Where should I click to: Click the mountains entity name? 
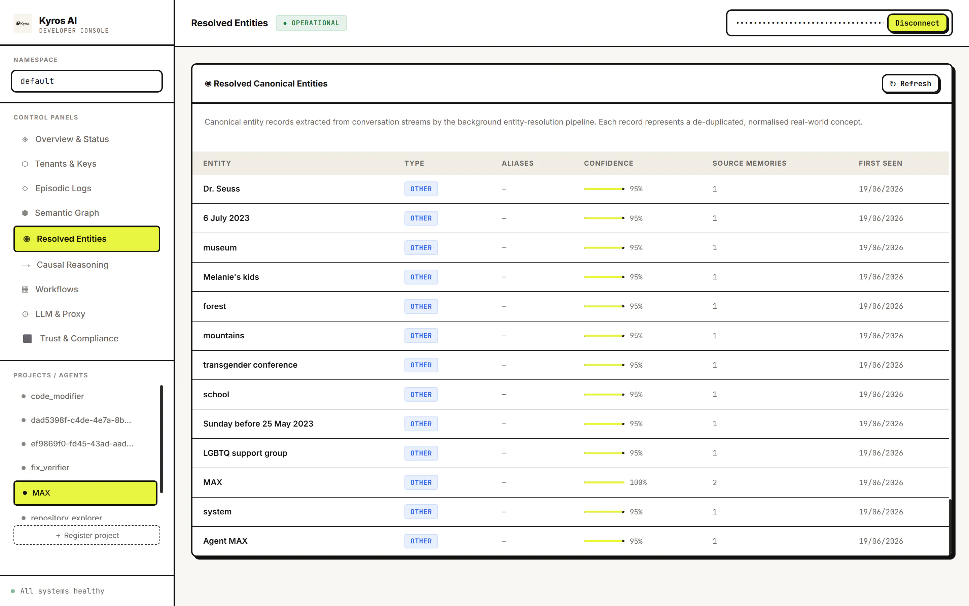(223, 335)
